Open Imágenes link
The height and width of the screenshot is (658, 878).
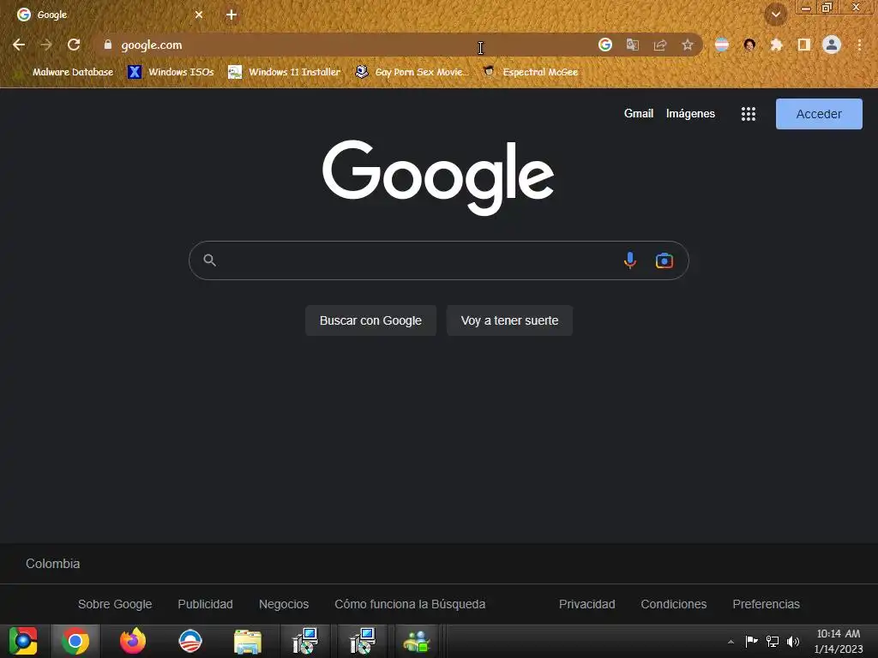(690, 114)
